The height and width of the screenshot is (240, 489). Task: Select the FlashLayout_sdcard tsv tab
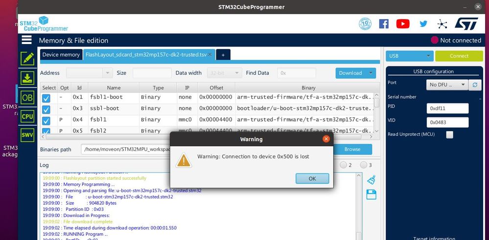coord(146,54)
